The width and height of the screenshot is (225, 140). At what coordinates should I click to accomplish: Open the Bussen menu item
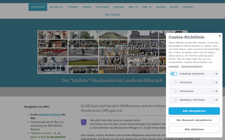161,7
